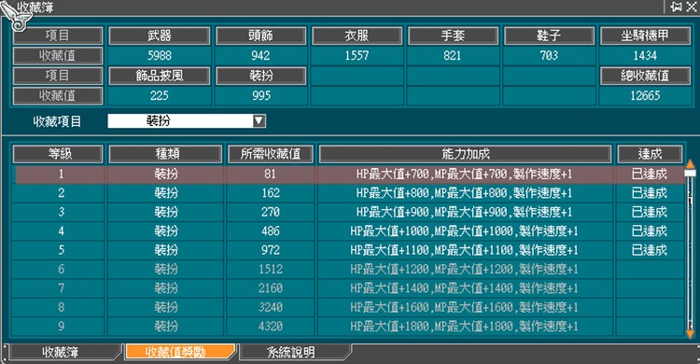Click the level number 9 cell
This screenshot has height=364, width=700.
point(62,327)
